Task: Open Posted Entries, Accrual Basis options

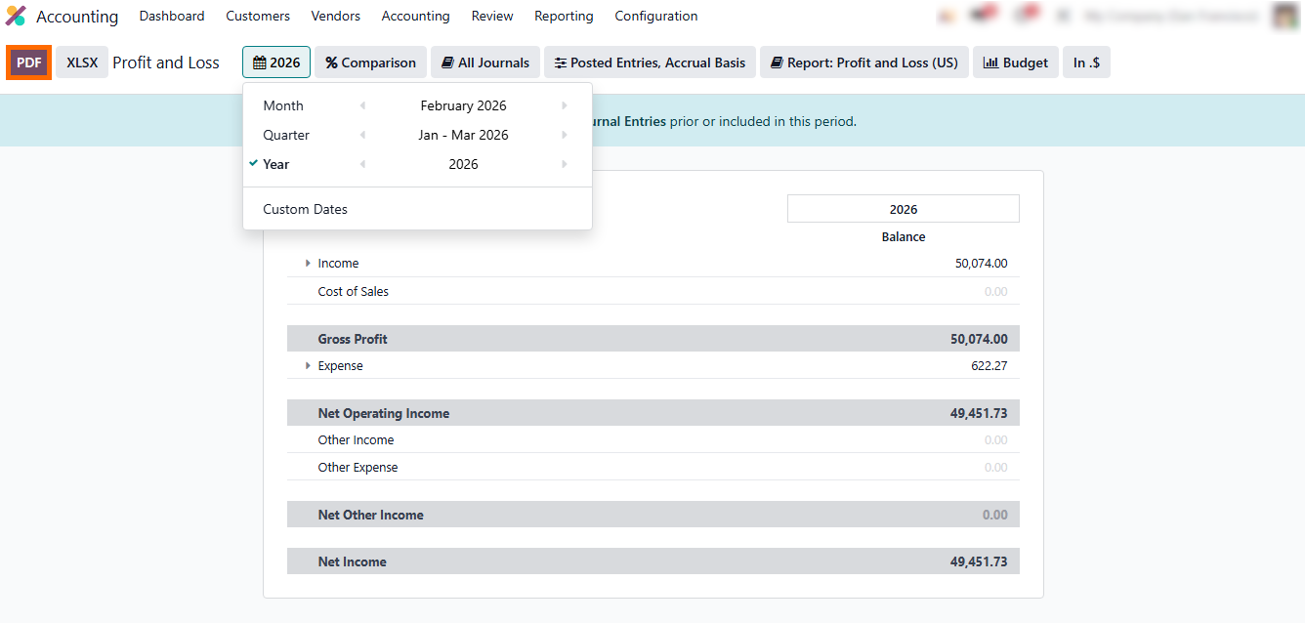Action: [x=650, y=62]
